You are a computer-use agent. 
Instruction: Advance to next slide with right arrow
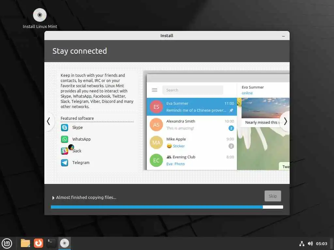coord(285,121)
